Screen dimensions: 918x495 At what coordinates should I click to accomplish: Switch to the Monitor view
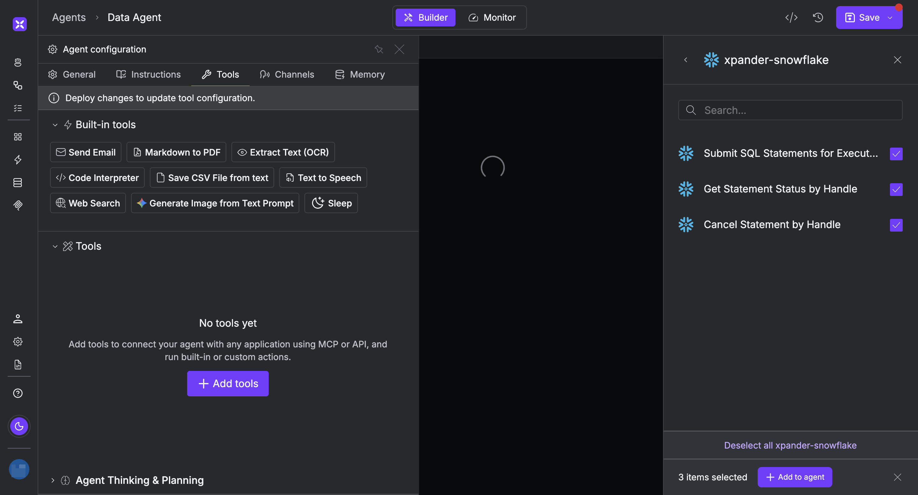[492, 17]
